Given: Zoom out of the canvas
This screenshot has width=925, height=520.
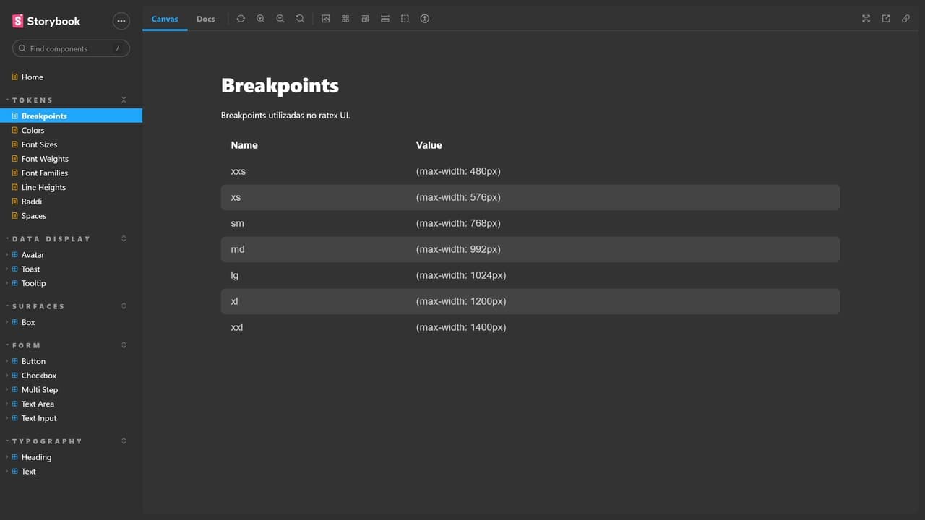Looking at the screenshot, I should click(280, 19).
